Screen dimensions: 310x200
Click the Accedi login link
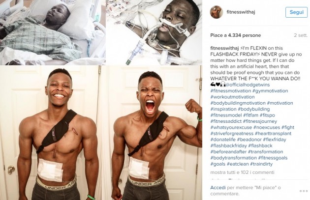click(218, 187)
